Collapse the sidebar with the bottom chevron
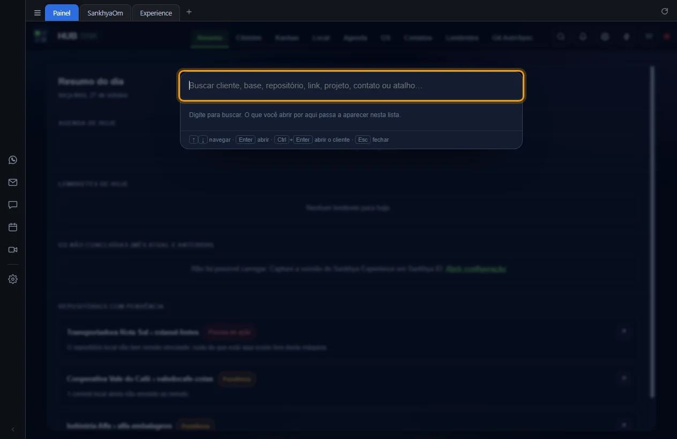The image size is (677, 439). coord(13,429)
